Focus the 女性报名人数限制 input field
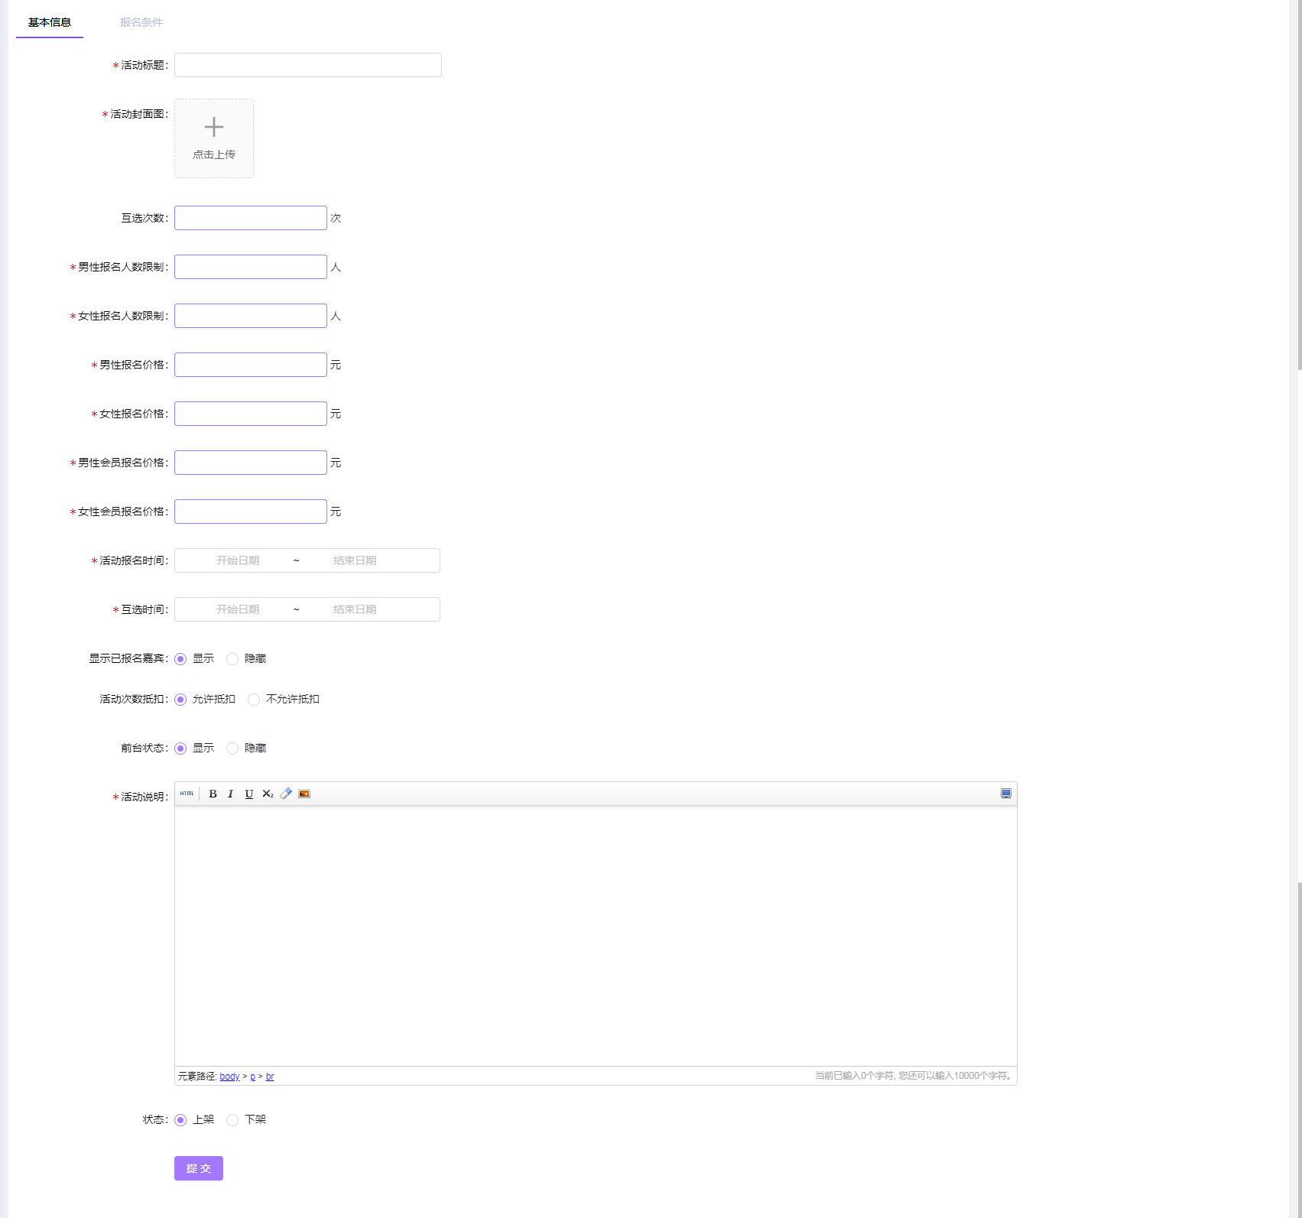 tap(251, 316)
